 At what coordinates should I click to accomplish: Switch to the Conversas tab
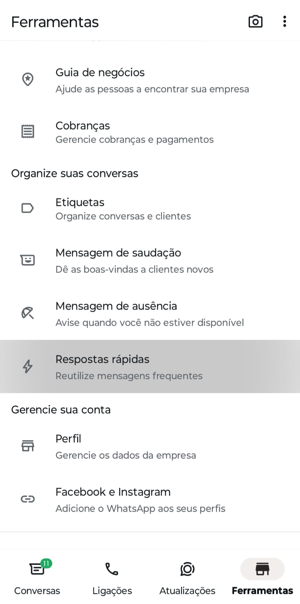pos(37,578)
